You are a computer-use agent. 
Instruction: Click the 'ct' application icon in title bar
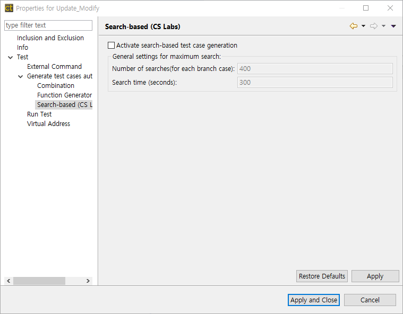click(x=8, y=8)
